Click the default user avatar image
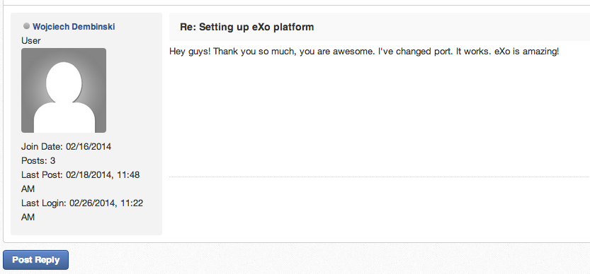This screenshot has width=590, height=274. pyautogui.click(x=64, y=90)
